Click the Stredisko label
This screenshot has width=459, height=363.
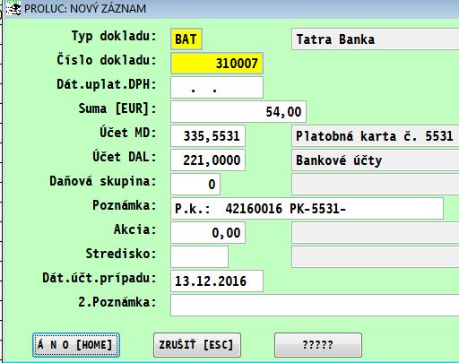(121, 254)
